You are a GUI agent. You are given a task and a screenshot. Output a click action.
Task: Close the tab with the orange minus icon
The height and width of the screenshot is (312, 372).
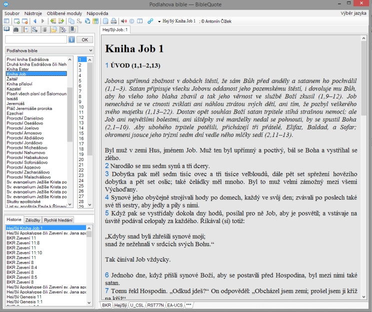click(24, 21)
